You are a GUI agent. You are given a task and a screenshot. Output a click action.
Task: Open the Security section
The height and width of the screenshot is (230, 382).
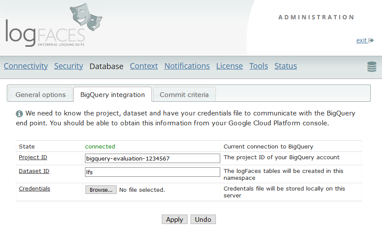click(69, 66)
